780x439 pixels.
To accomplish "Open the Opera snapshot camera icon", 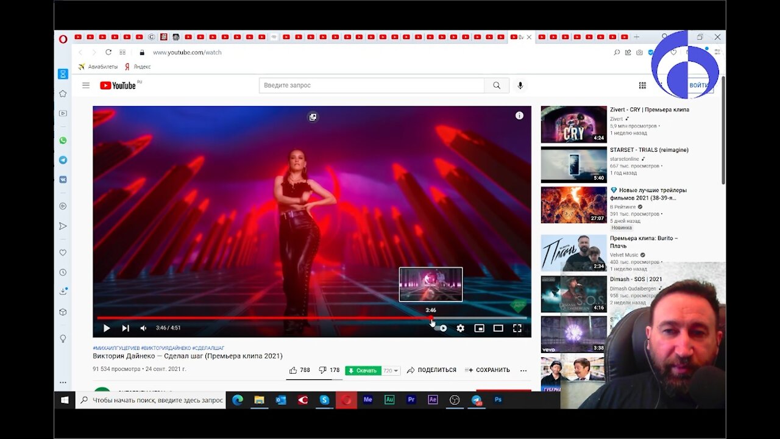I will pyautogui.click(x=639, y=52).
